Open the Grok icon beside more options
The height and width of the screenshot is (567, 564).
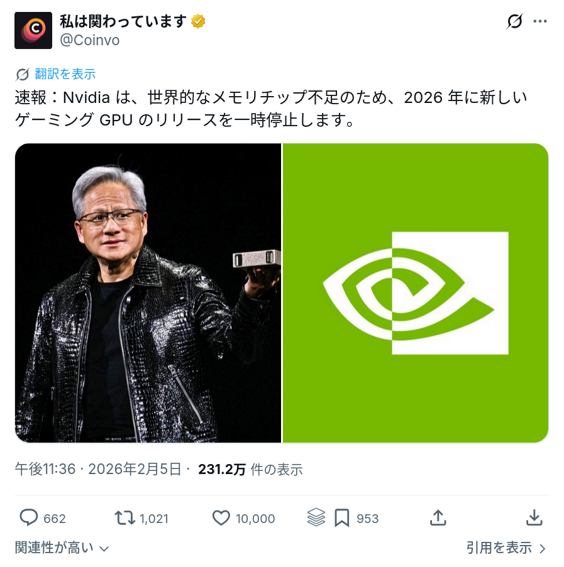tap(514, 21)
